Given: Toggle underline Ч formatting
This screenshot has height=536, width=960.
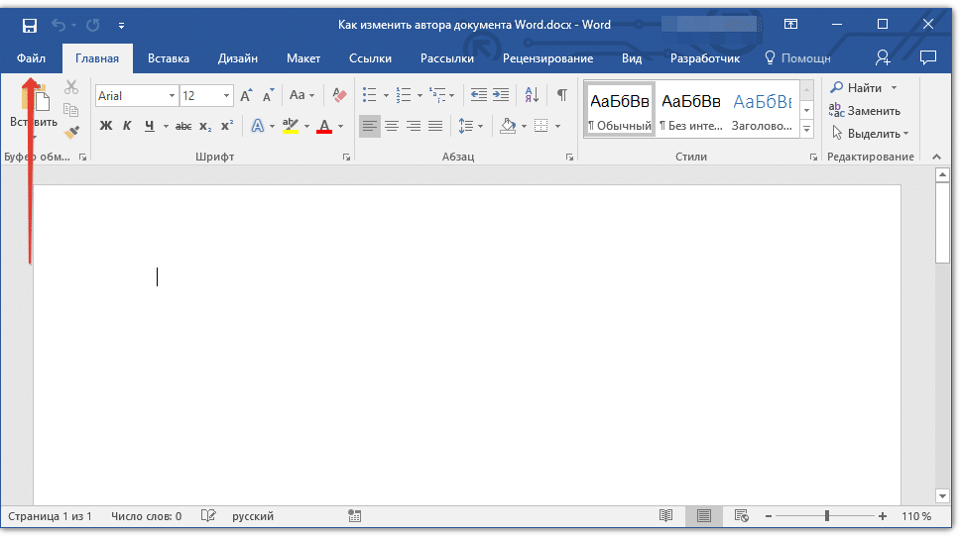Looking at the screenshot, I should point(150,126).
